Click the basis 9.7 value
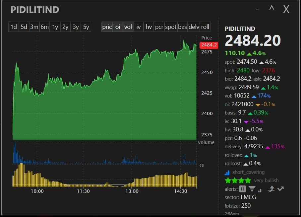The height and width of the screenshot is (217, 301). click(x=242, y=112)
